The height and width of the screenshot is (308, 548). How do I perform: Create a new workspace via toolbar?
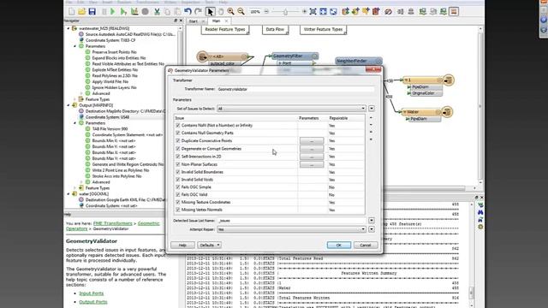[x=72, y=11]
